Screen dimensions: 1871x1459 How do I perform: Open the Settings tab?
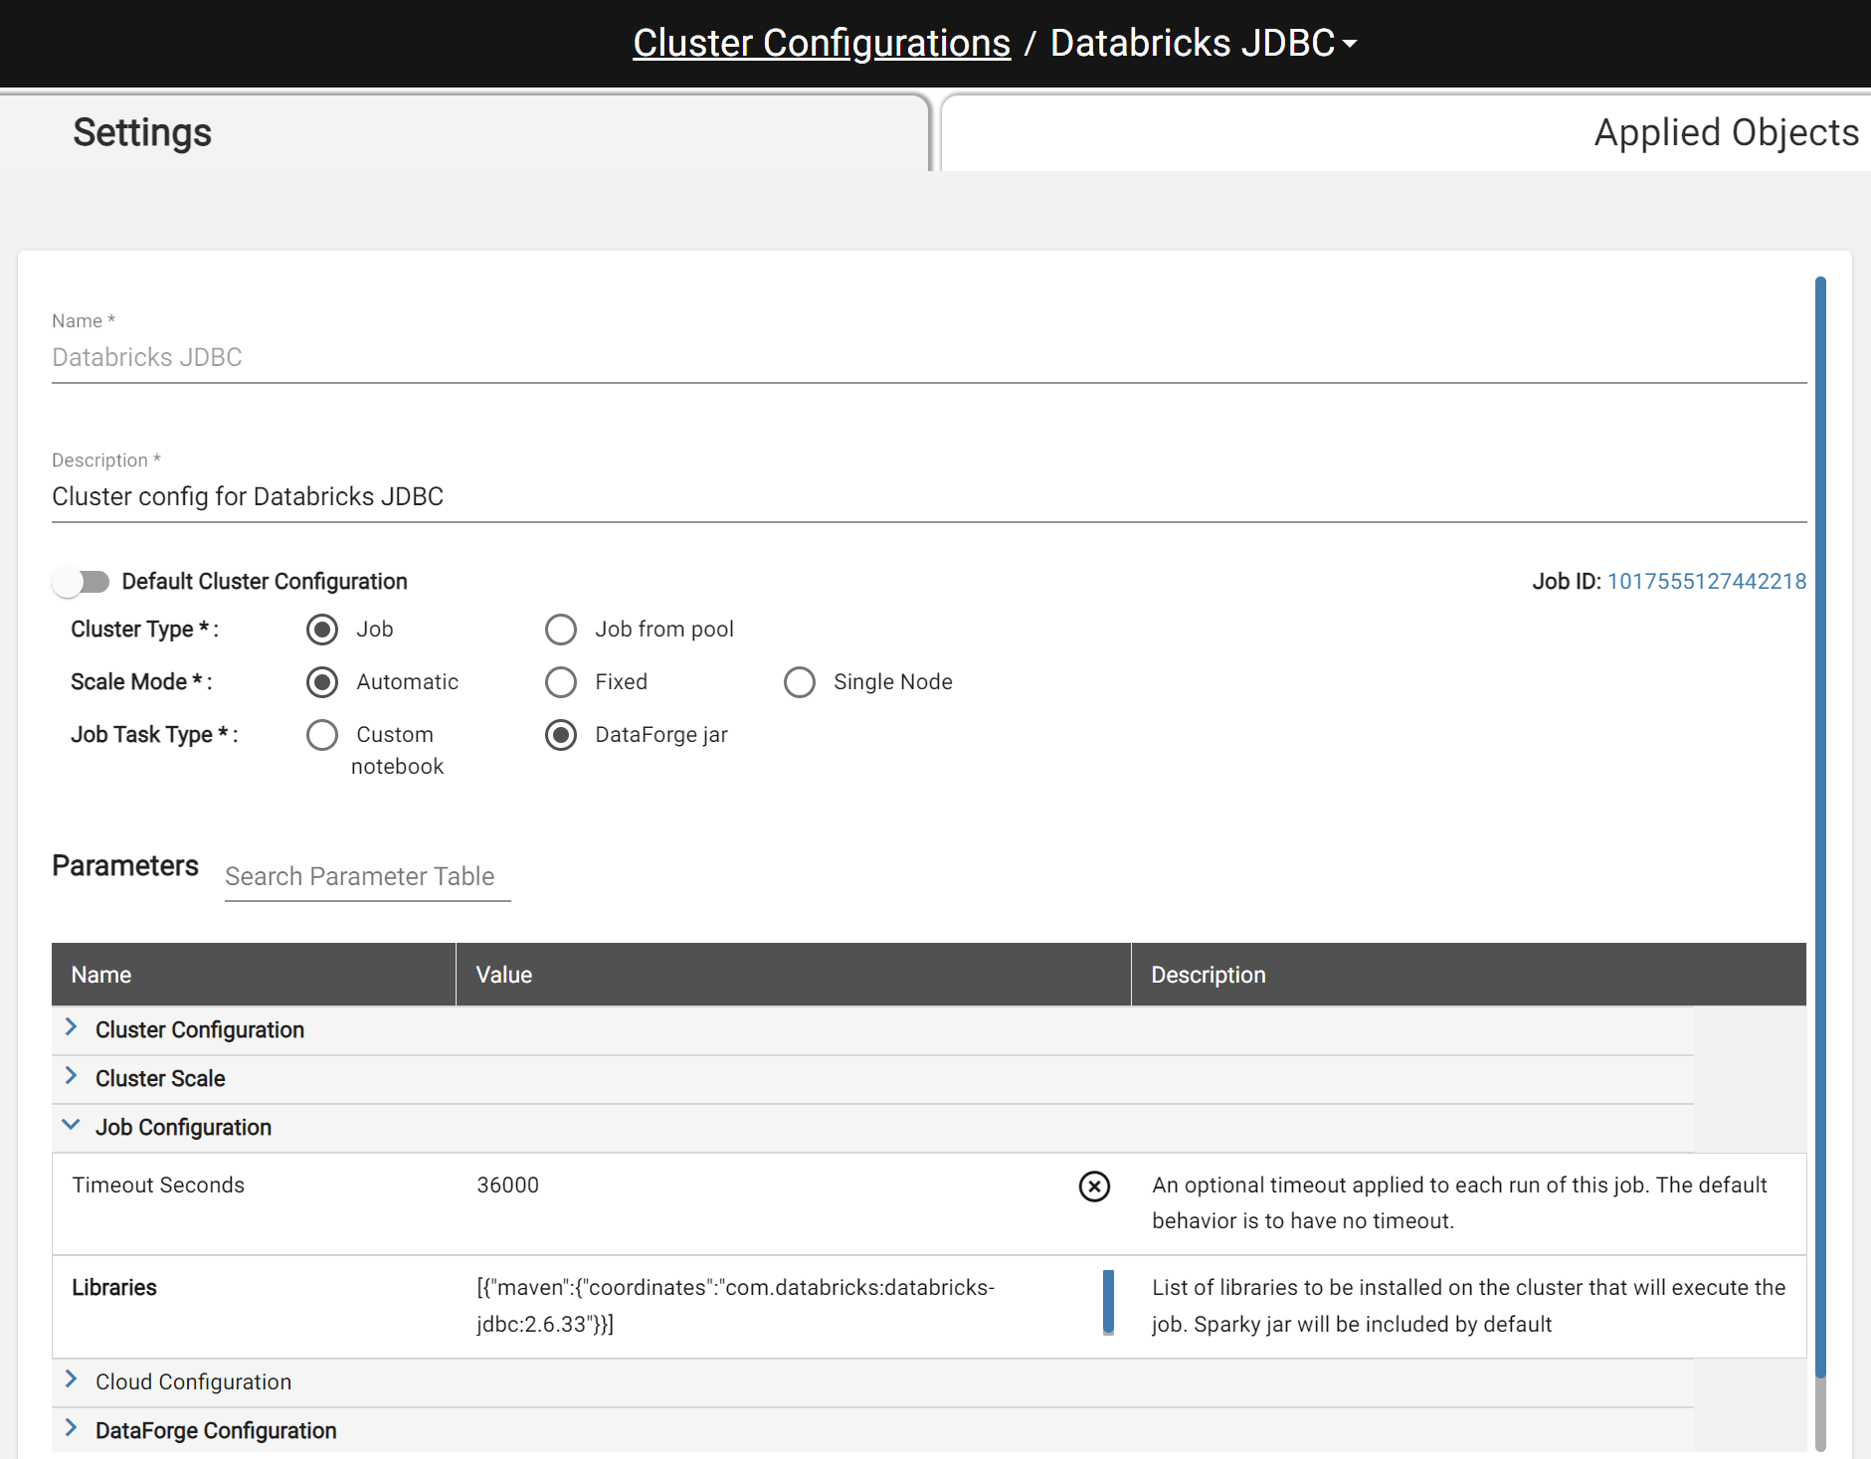point(142,133)
